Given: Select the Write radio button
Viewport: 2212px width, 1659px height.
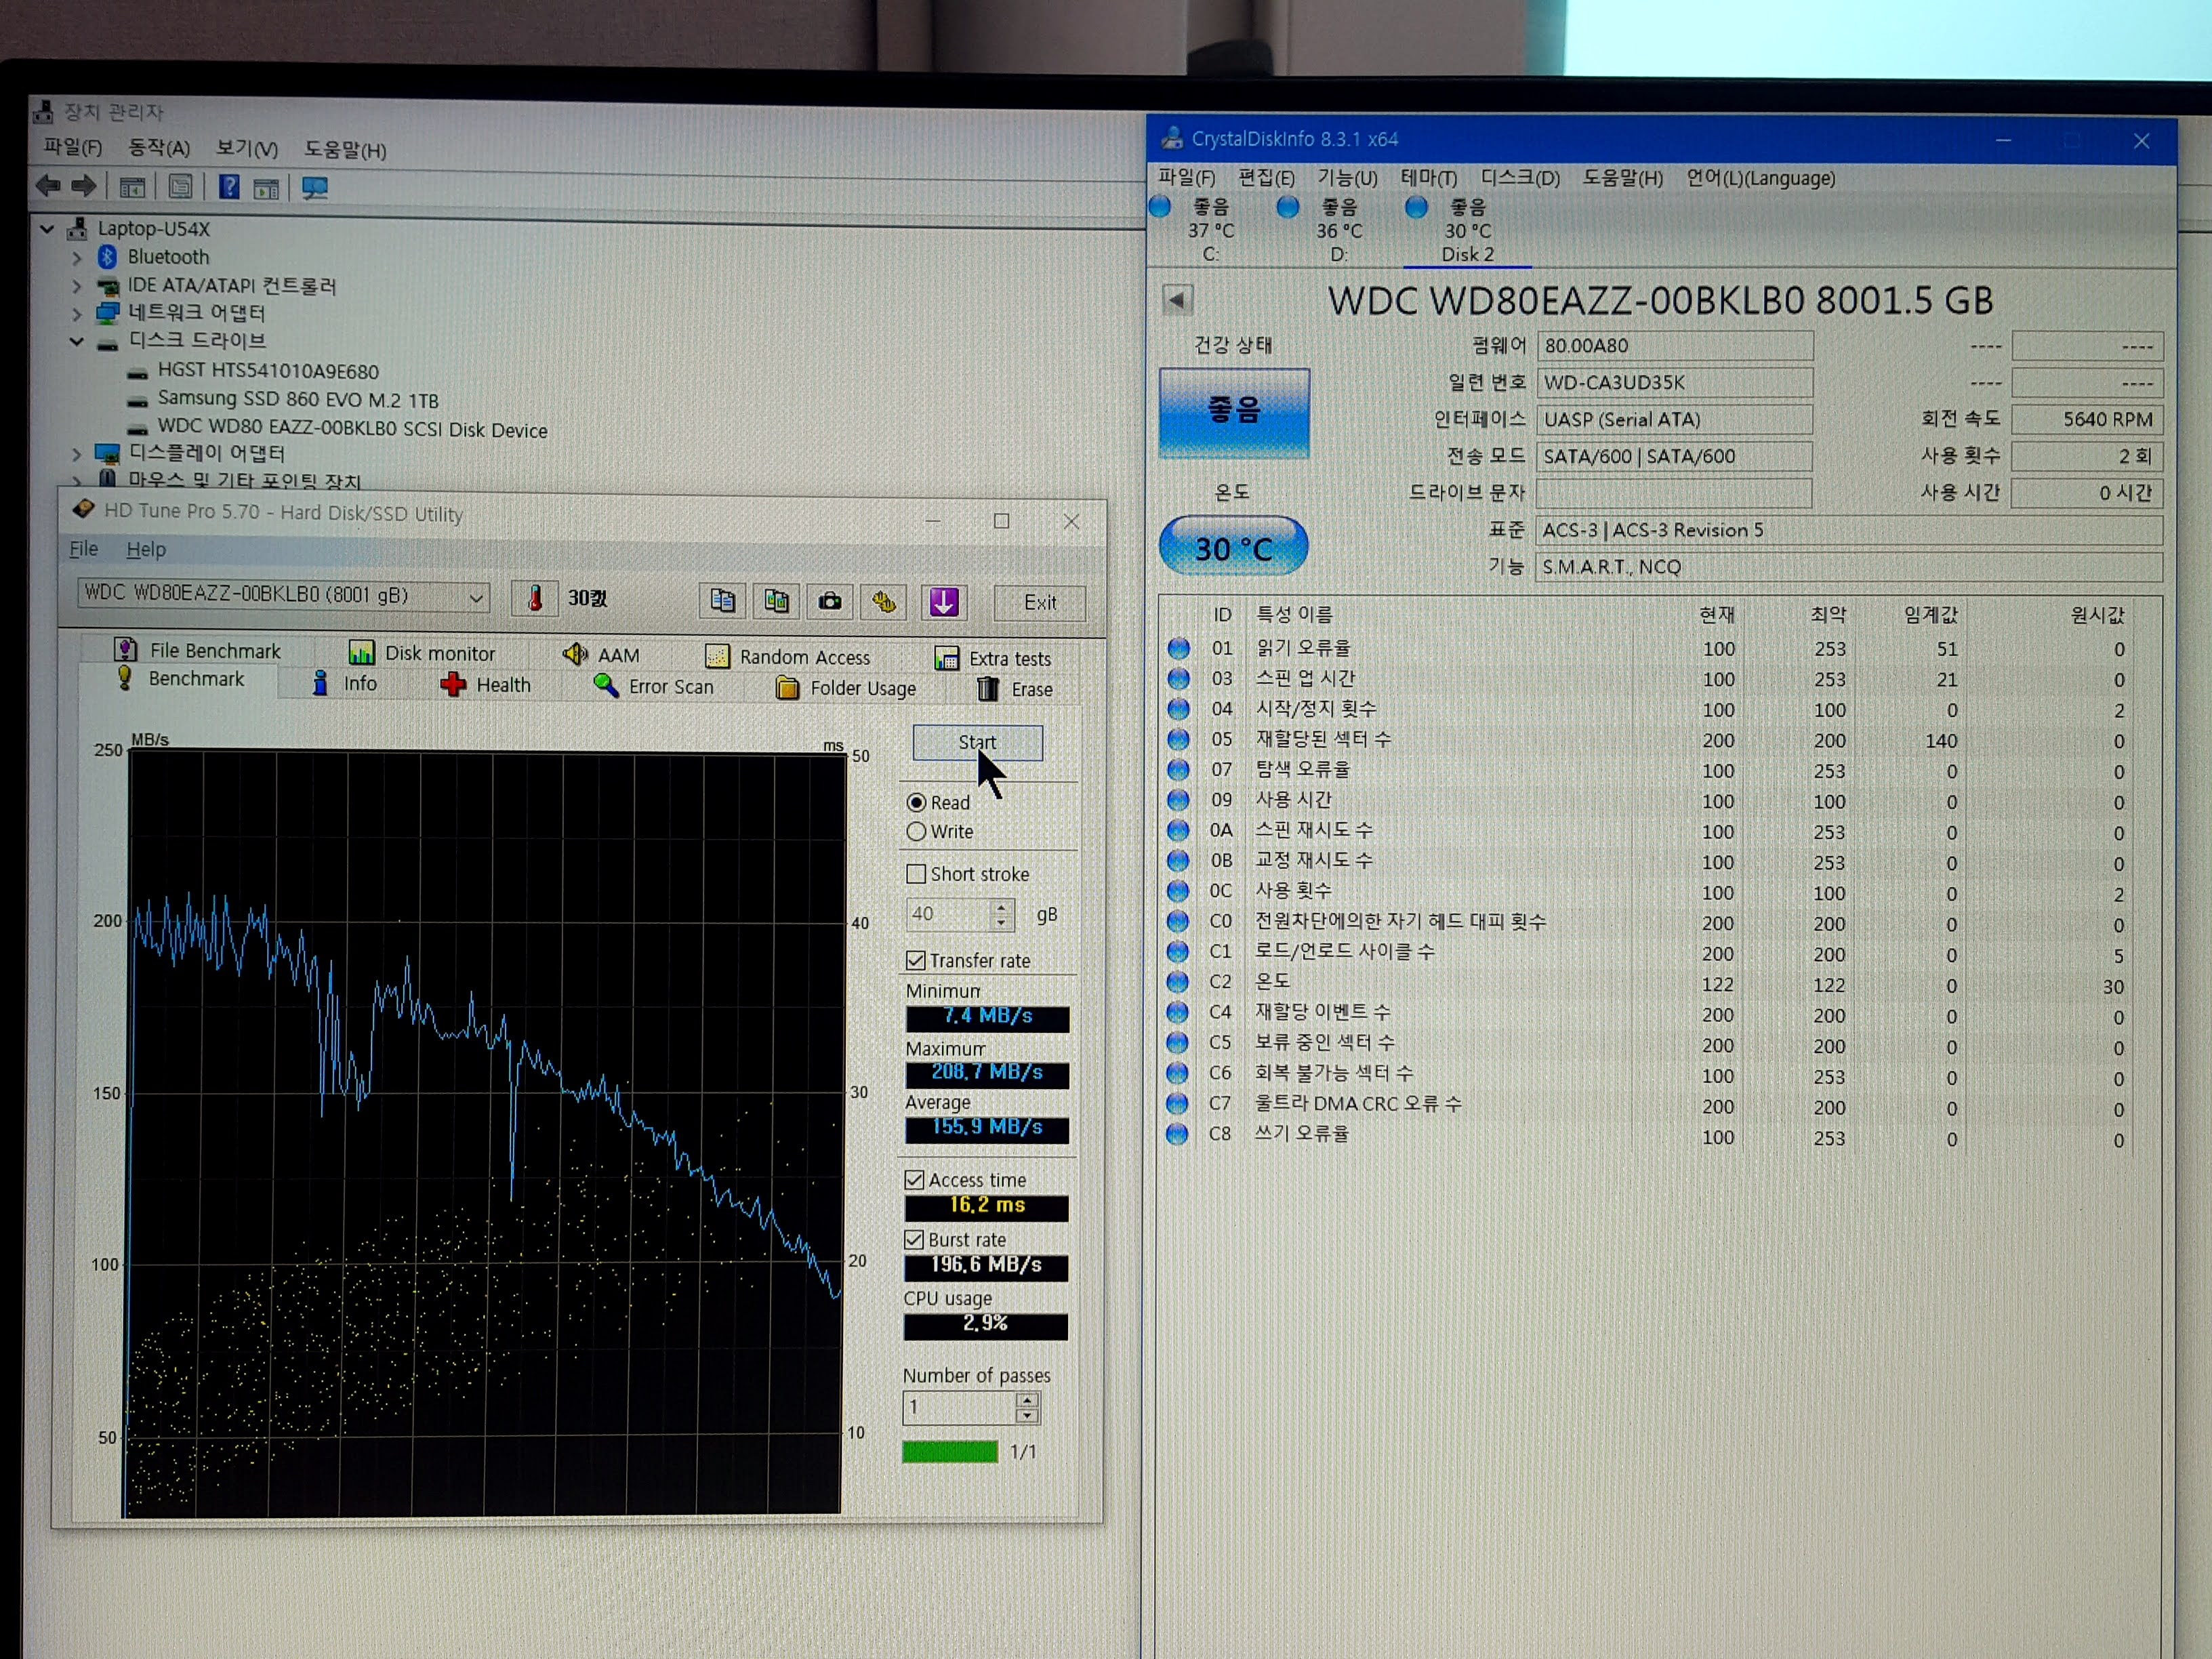Looking at the screenshot, I should coord(916,831).
